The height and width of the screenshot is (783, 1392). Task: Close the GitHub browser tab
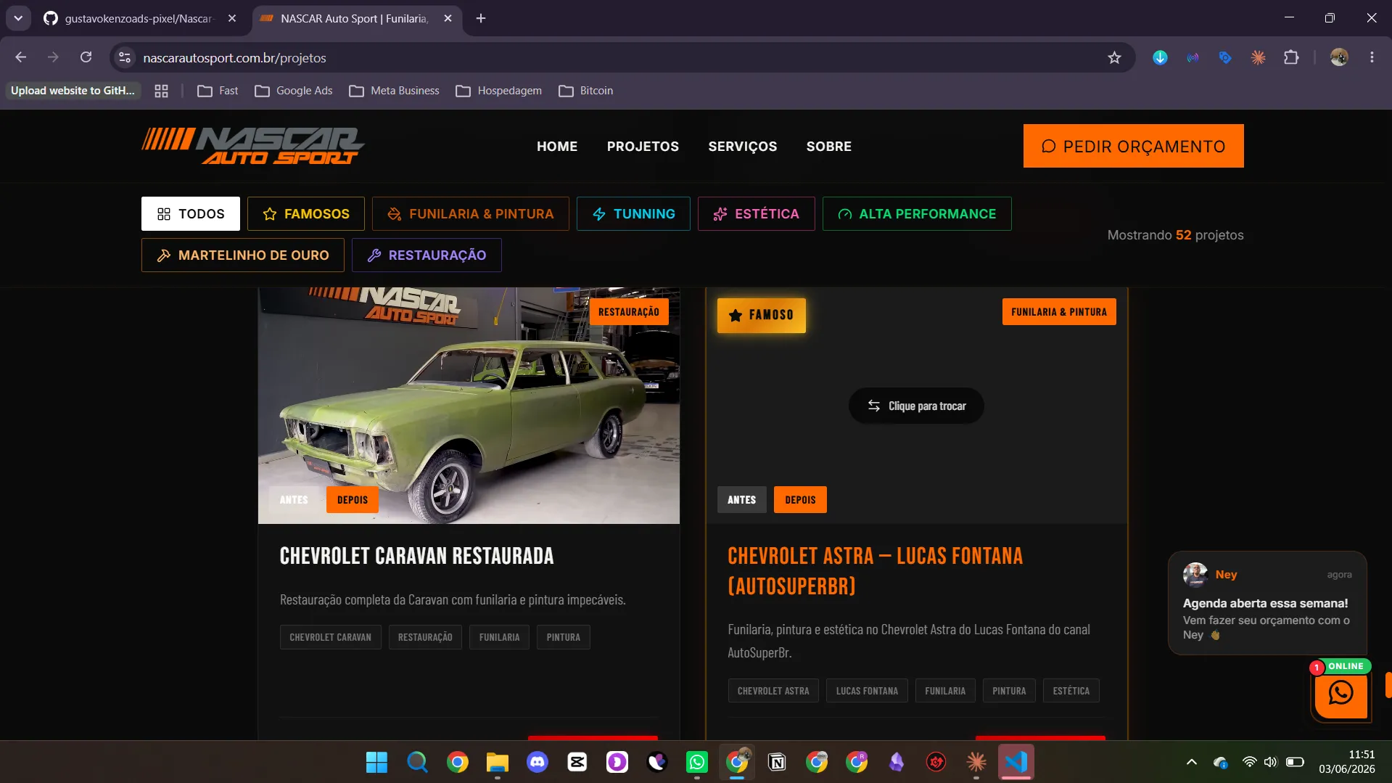click(x=232, y=18)
